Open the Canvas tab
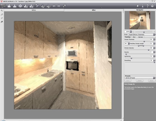156x121 pixels. [x=140, y=37]
